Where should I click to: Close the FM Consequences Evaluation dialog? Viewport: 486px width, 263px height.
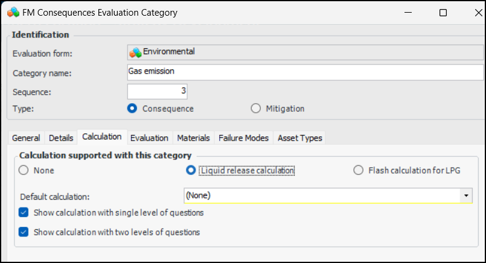tap(471, 12)
